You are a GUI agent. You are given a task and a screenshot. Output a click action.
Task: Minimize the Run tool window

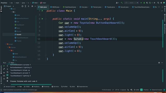point(162,63)
